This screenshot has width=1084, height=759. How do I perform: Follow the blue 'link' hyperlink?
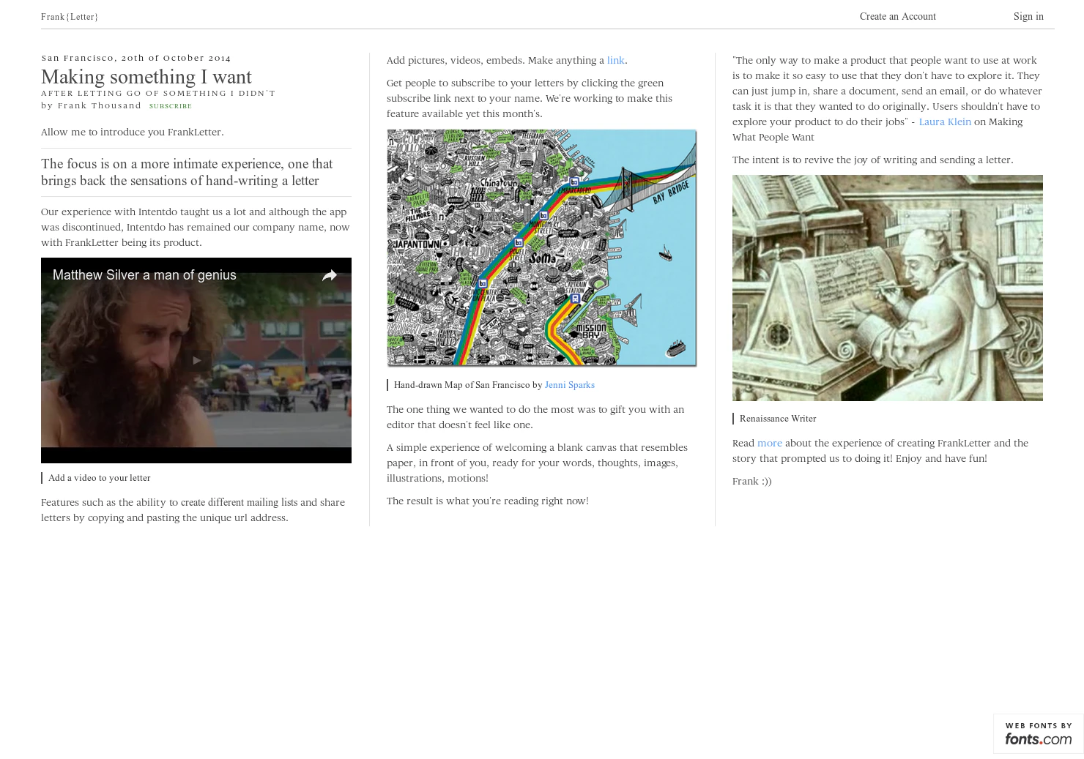tap(615, 60)
